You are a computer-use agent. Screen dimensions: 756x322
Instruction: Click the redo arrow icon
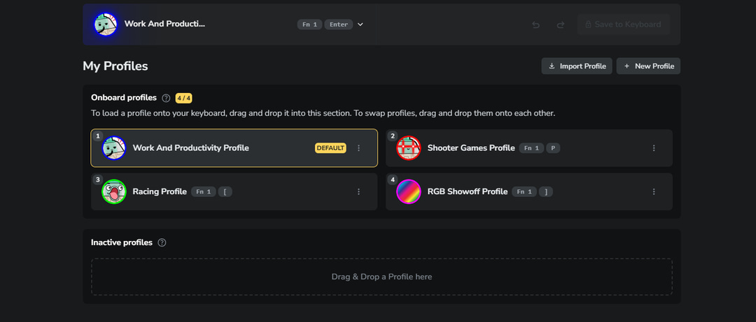pos(561,24)
